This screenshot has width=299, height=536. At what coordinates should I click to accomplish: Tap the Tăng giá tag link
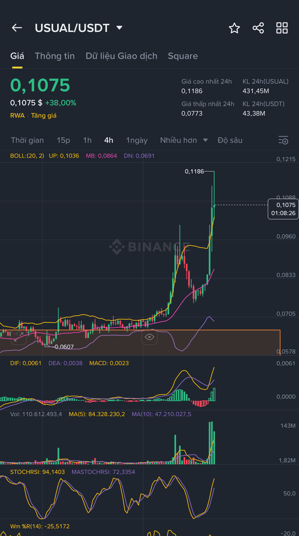coord(44,116)
